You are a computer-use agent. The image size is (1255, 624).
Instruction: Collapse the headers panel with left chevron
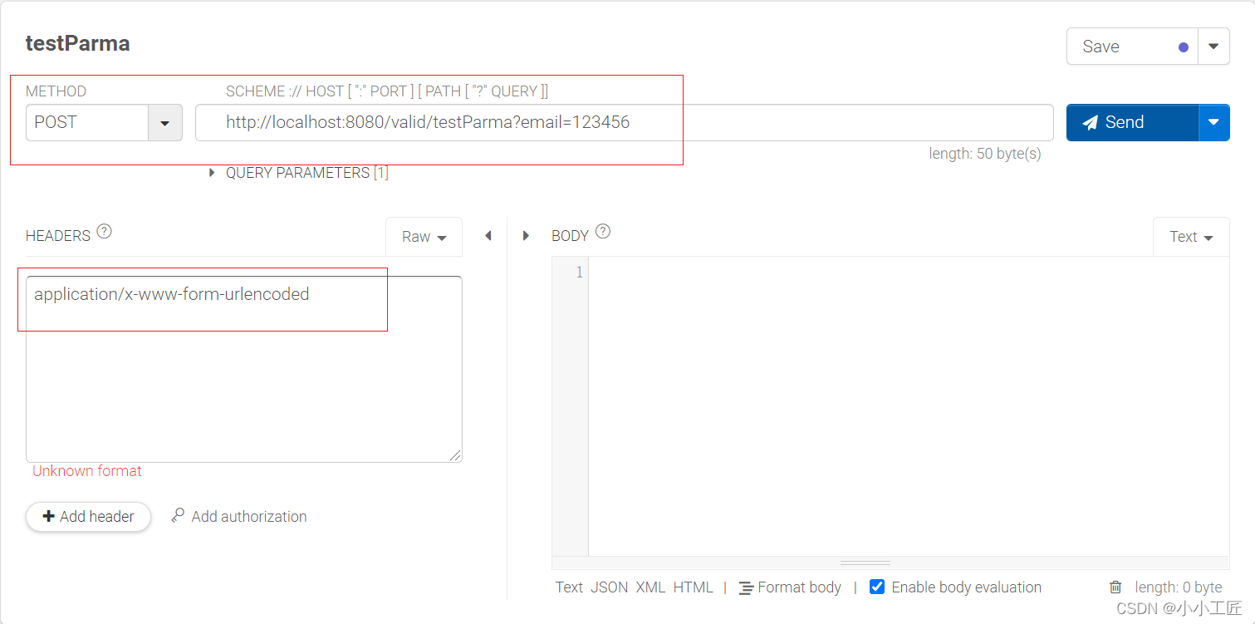pos(488,236)
